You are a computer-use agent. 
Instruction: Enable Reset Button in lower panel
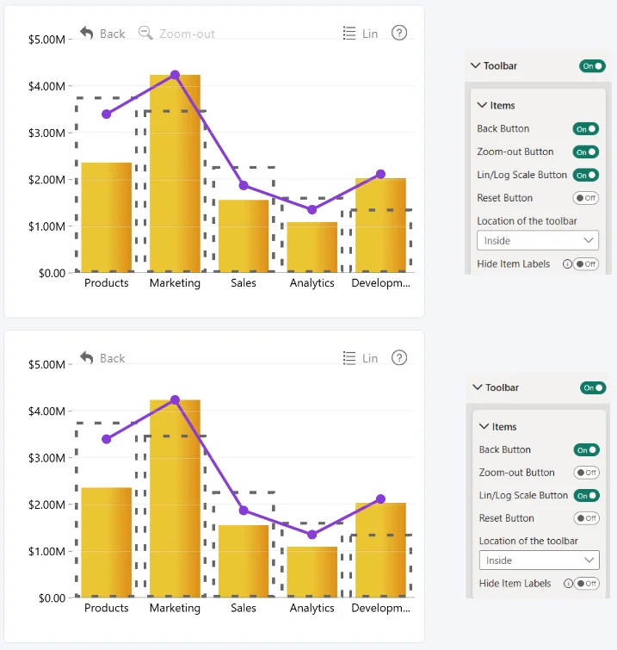coord(587,518)
